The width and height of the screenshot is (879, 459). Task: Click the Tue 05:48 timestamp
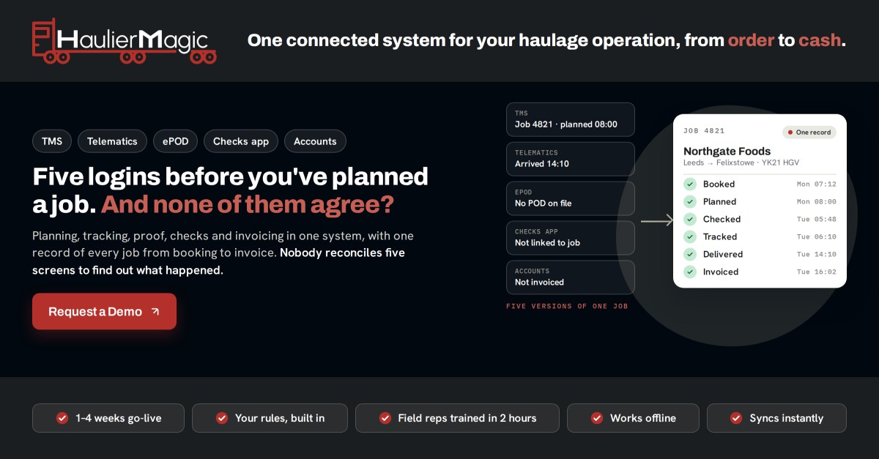(x=816, y=220)
